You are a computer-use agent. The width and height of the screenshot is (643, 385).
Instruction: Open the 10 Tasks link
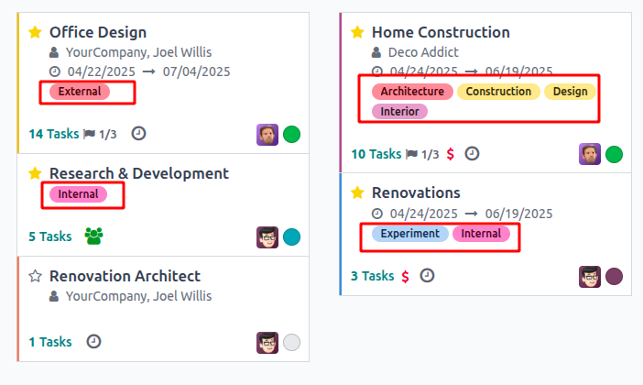[376, 154]
